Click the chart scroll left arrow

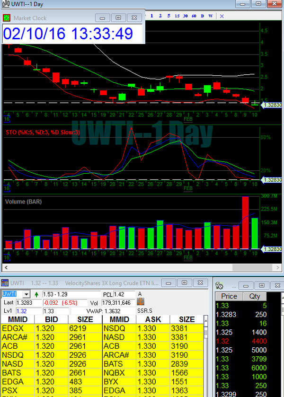[x=6, y=267]
